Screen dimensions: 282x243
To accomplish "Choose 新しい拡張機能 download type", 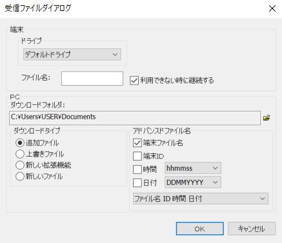I will click(19, 165).
